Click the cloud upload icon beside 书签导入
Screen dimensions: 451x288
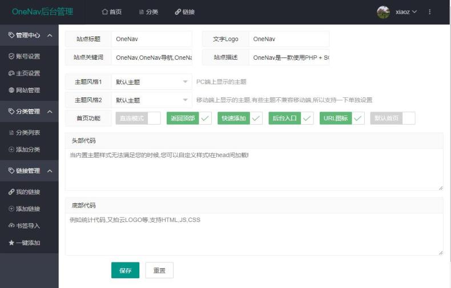click(x=11, y=225)
